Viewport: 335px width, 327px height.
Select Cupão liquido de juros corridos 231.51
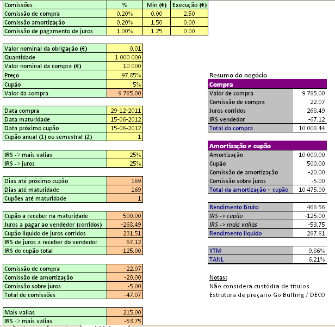click(125, 233)
